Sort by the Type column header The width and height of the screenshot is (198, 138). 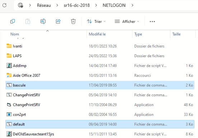tap(138, 34)
